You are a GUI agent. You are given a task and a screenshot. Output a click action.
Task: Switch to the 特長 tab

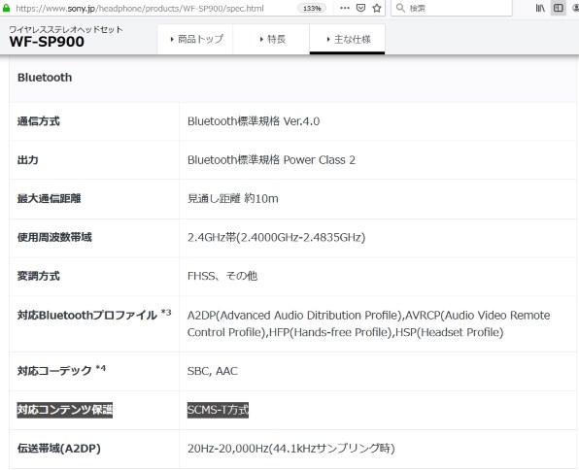pyautogui.click(x=271, y=39)
